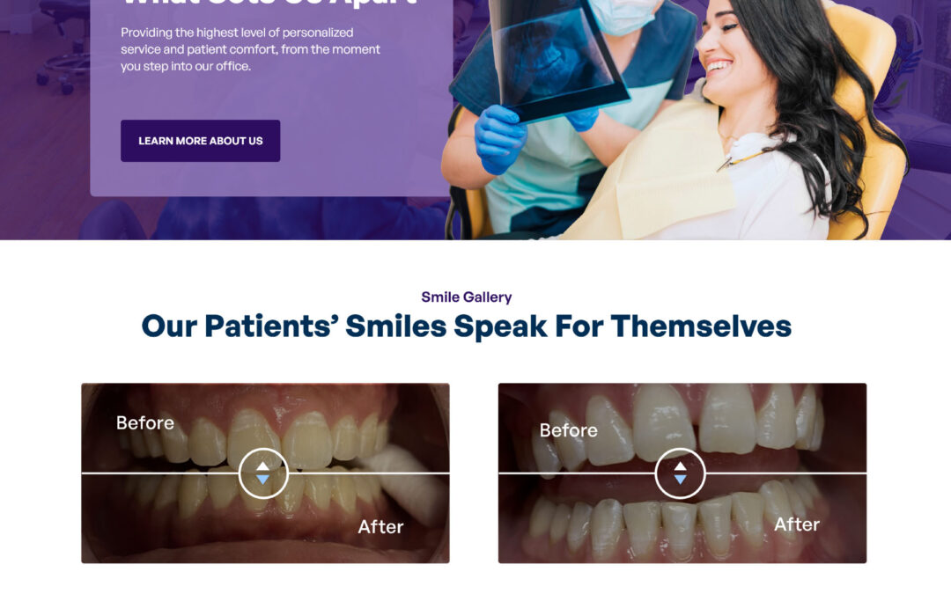The width and height of the screenshot is (951, 594).
Task: Select the Before label on left teeth photo
Action: (x=145, y=422)
